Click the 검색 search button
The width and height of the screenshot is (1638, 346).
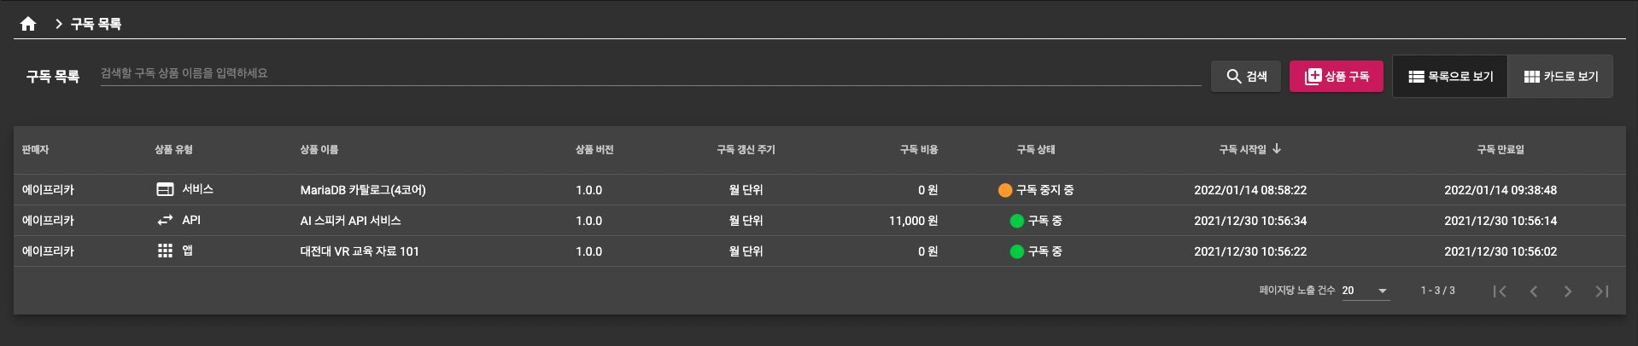1246,77
